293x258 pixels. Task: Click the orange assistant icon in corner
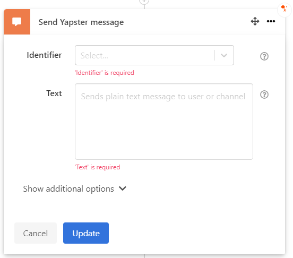point(285,8)
